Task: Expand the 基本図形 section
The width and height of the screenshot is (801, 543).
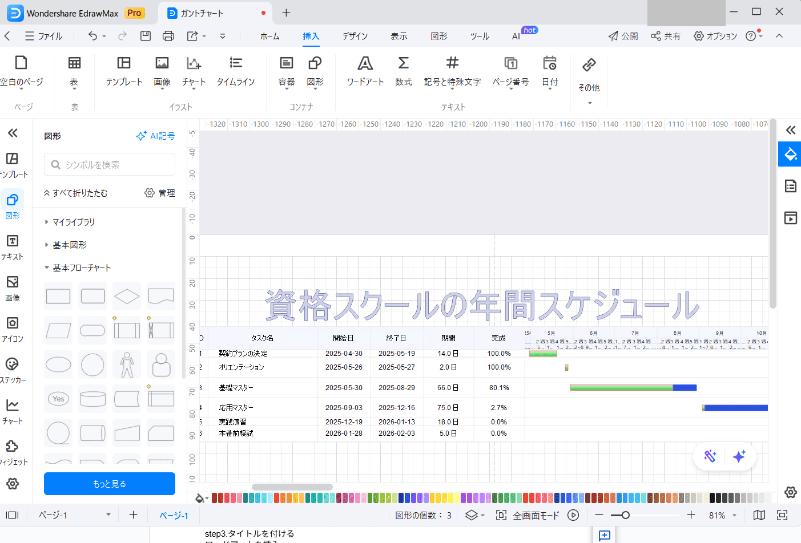Action: click(70, 245)
